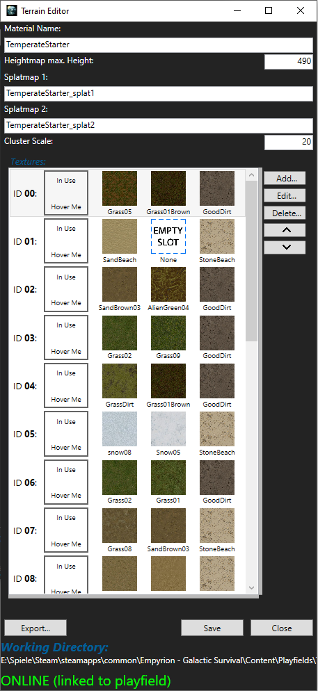Click the textures list scrollbar down arrow
This screenshot has height=691, width=318.
(x=251, y=587)
